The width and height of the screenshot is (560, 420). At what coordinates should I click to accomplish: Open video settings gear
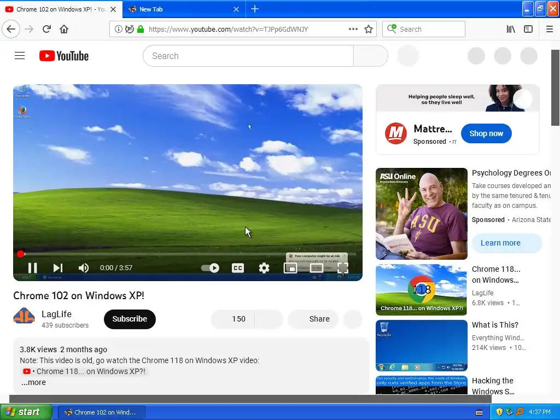coord(264,268)
